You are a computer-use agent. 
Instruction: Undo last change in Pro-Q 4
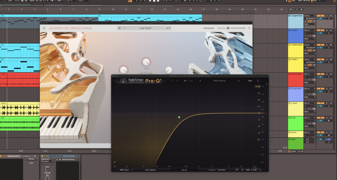tap(172, 81)
